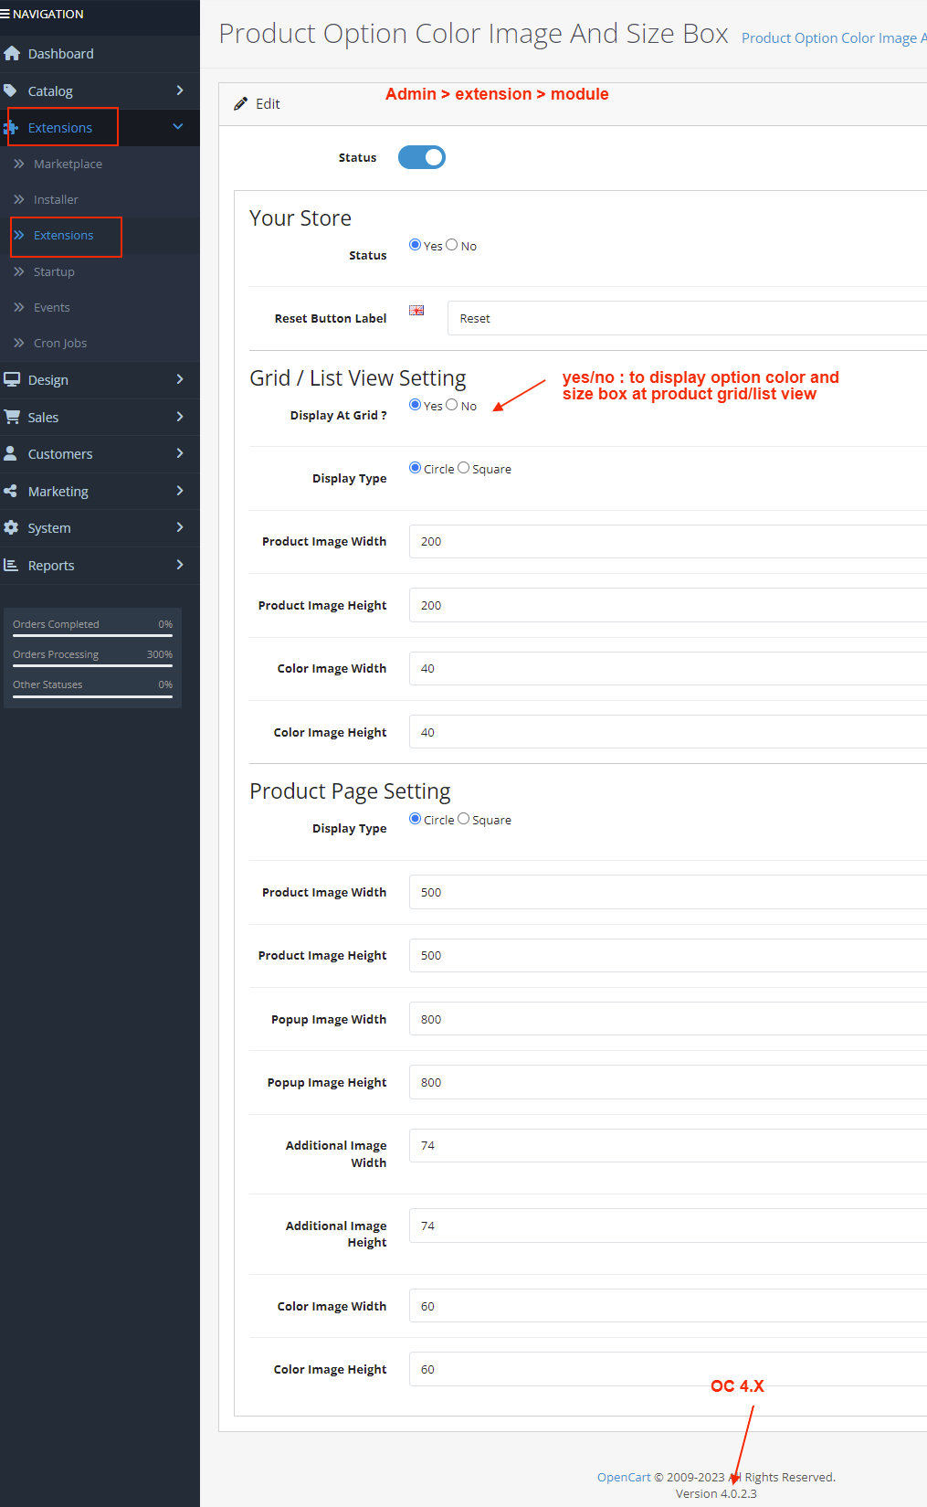
Task: Open the OpenCart footer link
Action: pos(624,1477)
